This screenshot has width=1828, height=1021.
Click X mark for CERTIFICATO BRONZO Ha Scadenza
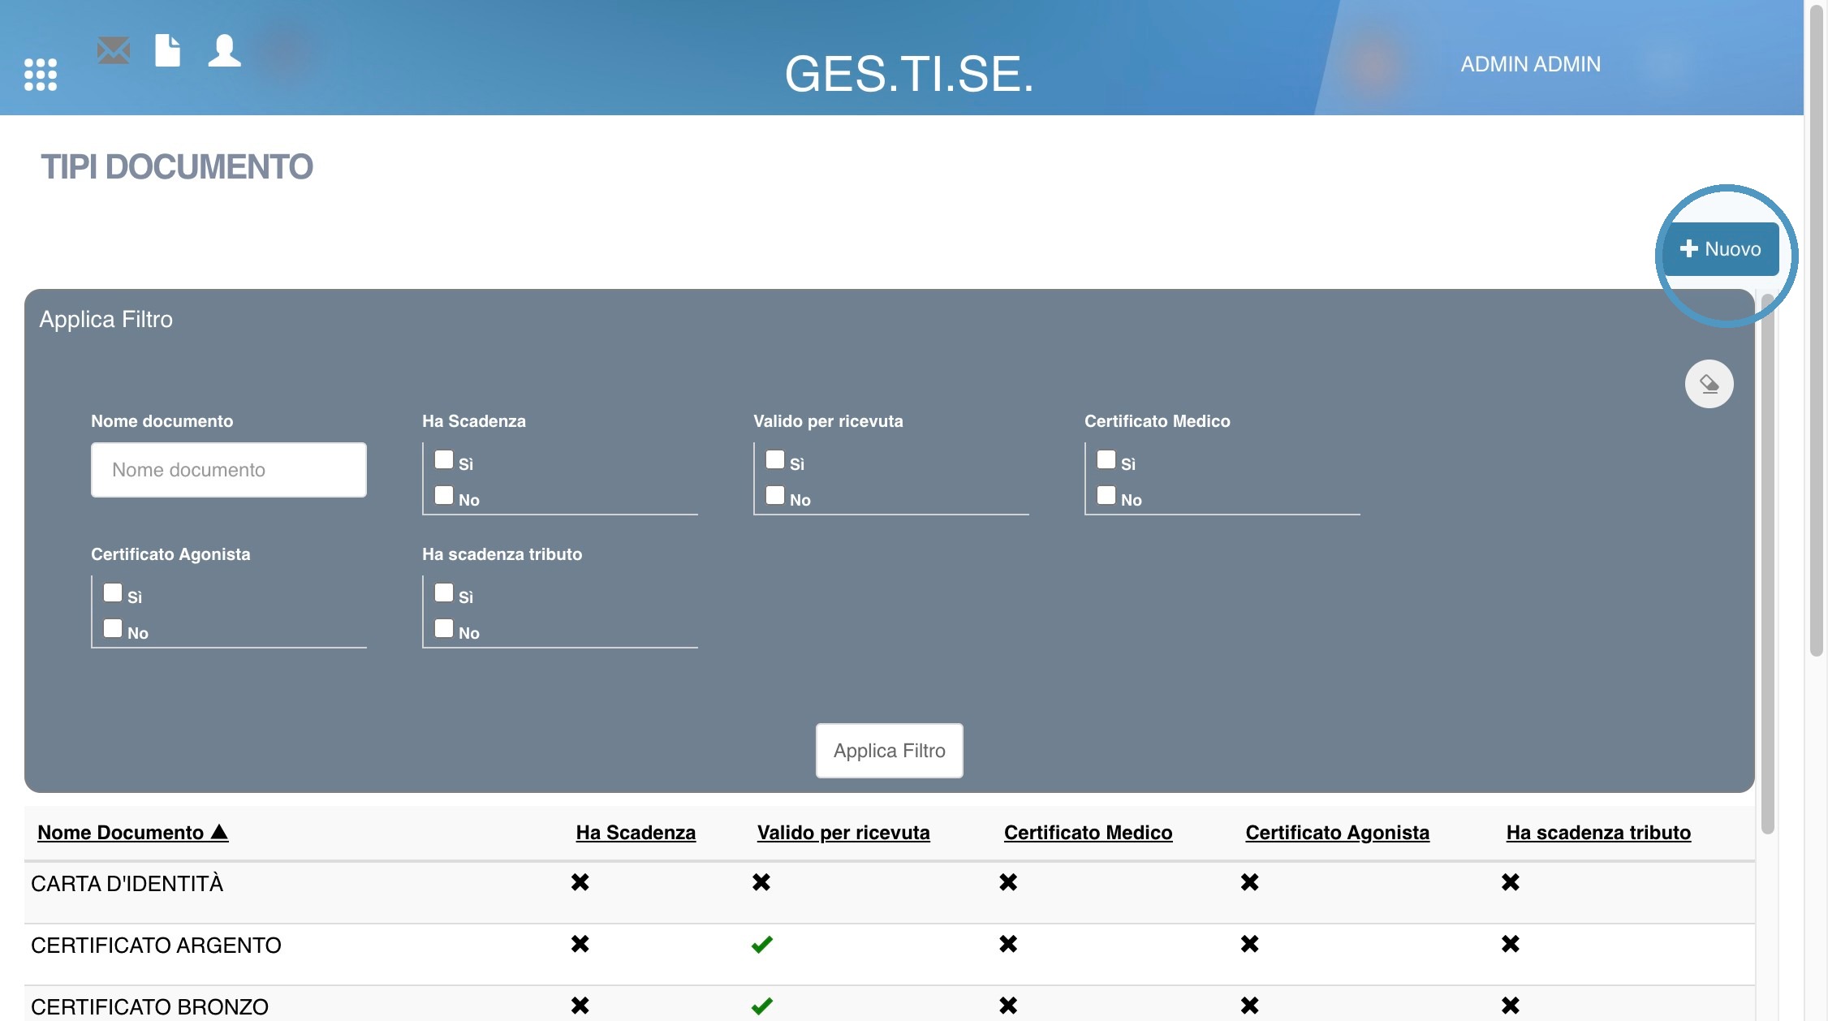point(580,1006)
